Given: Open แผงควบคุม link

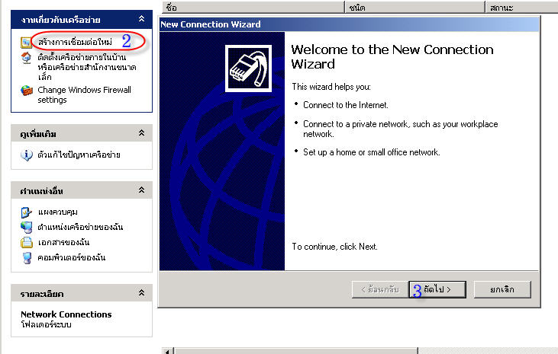Looking at the screenshot, I should pyautogui.click(x=58, y=212).
